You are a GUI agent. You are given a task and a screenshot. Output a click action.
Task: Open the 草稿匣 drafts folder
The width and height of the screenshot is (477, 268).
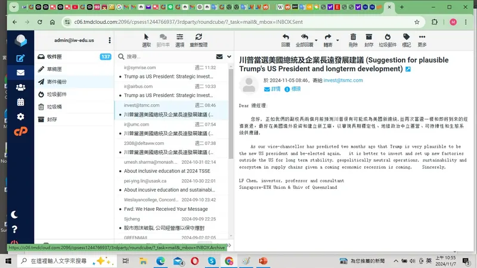tap(74, 69)
